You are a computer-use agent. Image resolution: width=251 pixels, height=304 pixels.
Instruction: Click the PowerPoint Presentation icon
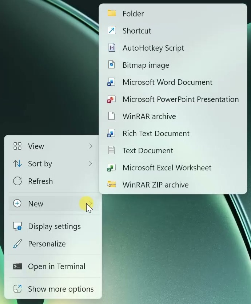coord(111,99)
